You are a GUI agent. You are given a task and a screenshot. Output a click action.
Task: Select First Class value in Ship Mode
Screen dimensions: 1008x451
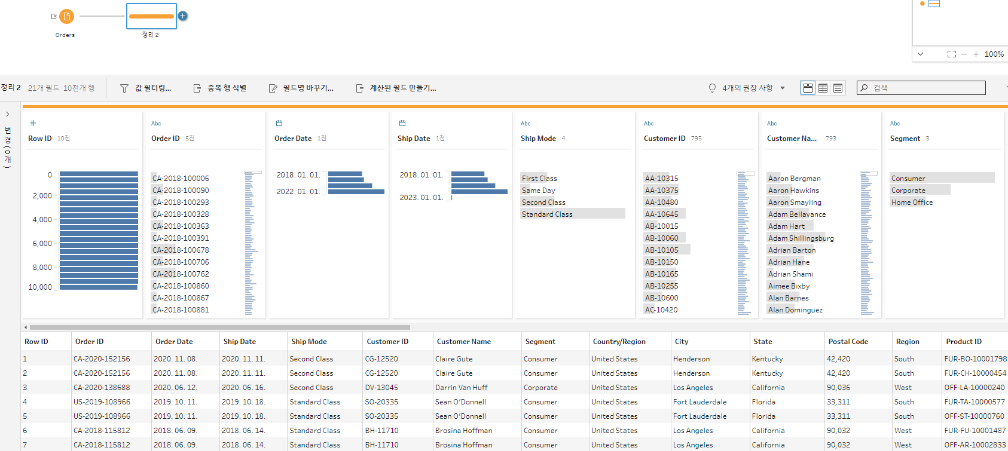pos(539,178)
